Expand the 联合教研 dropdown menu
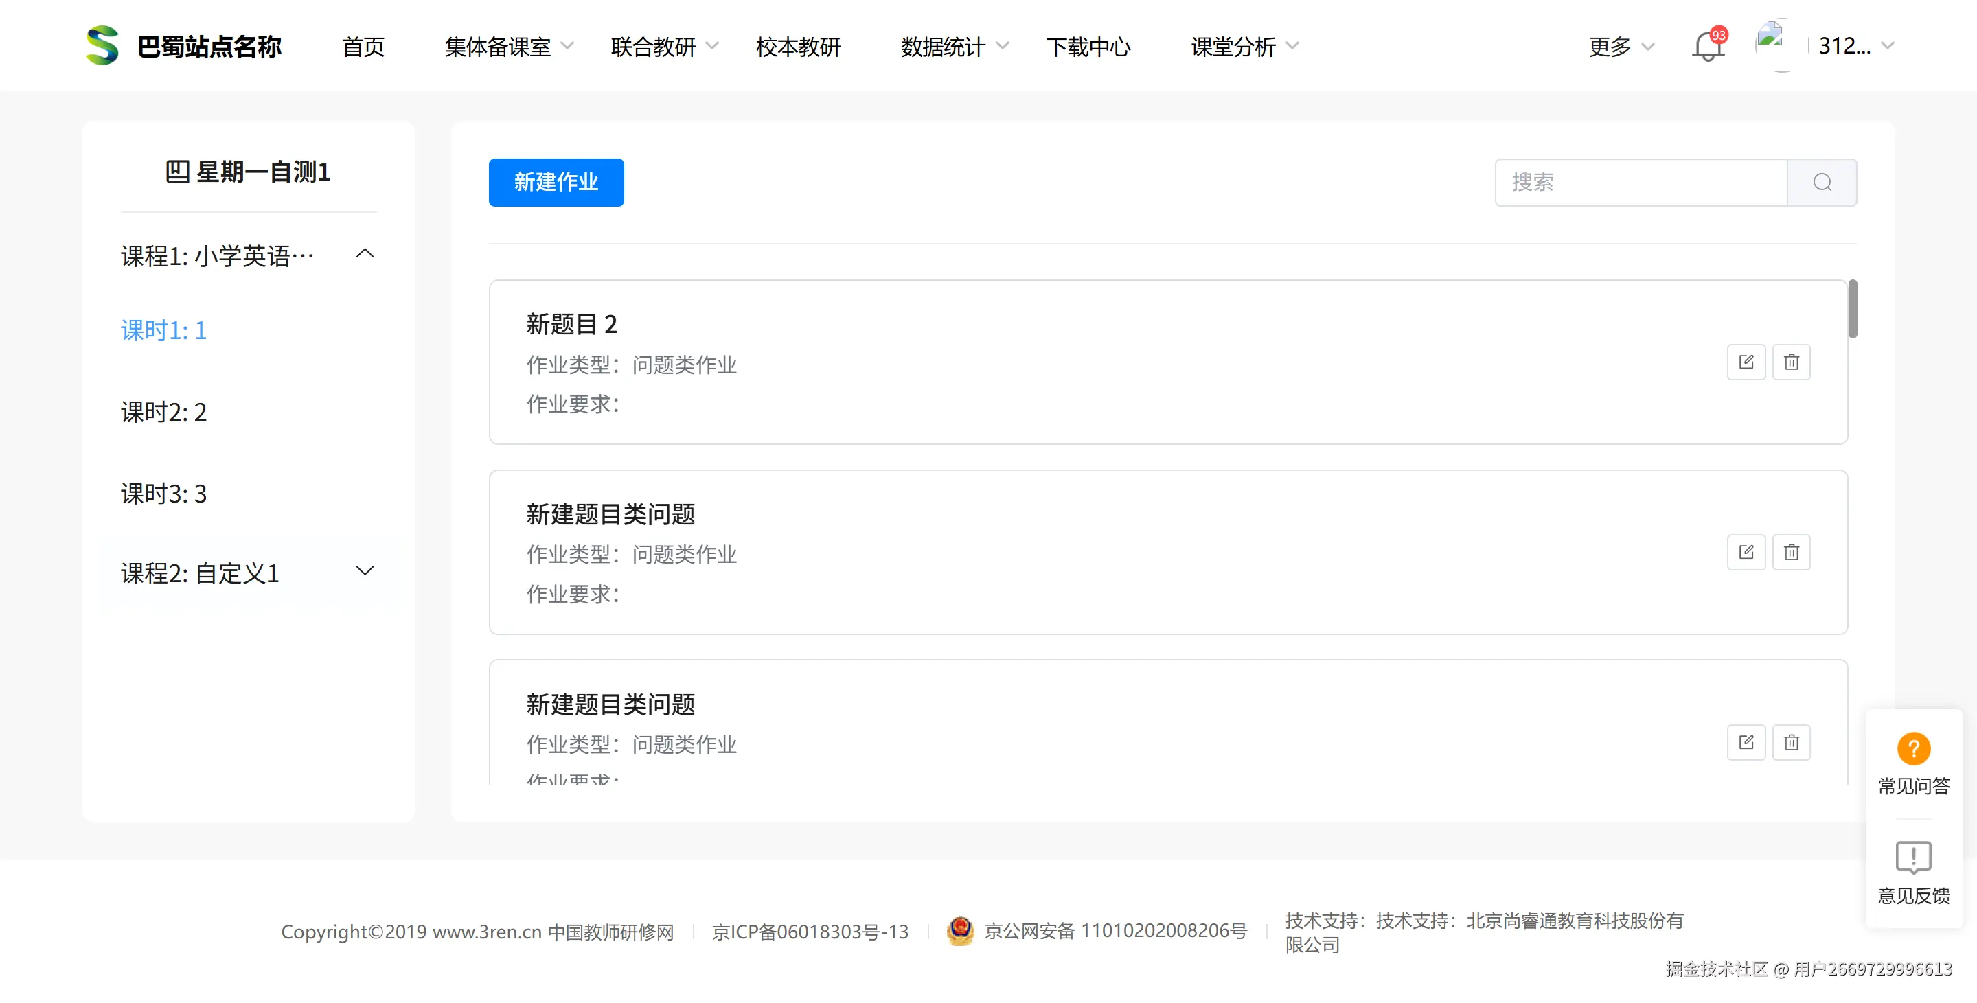The height and width of the screenshot is (1003, 1977). 665,47
